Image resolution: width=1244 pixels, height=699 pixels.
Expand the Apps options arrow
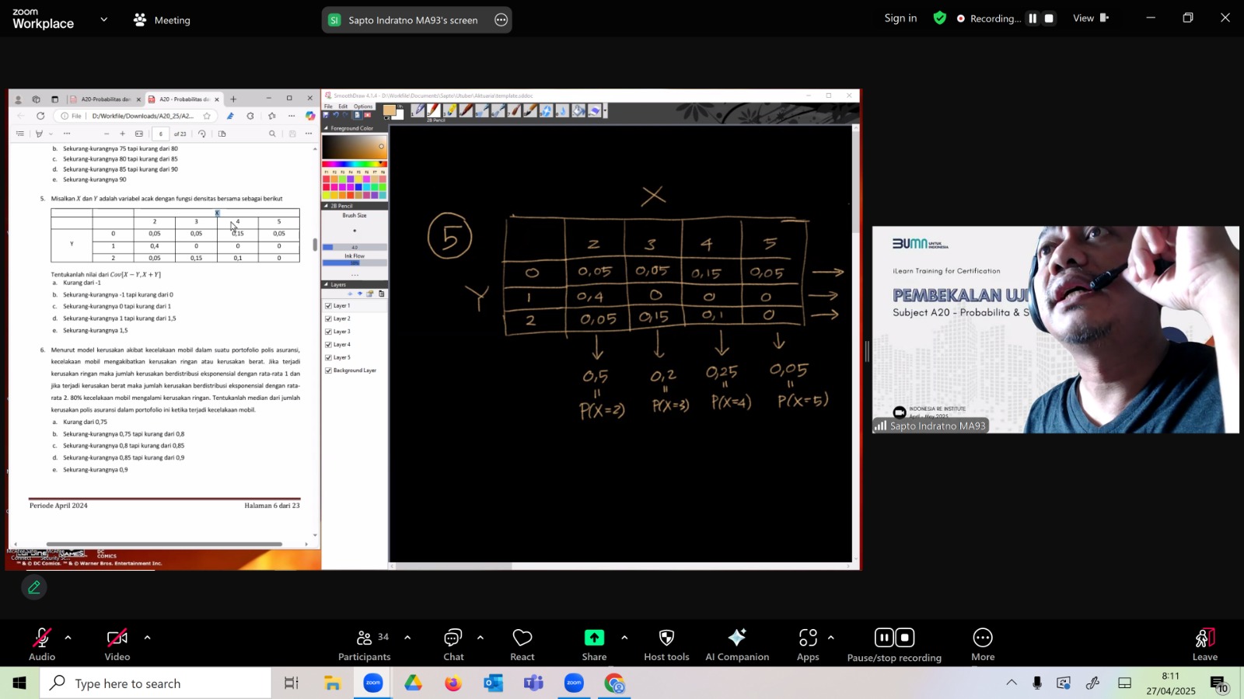point(830,638)
